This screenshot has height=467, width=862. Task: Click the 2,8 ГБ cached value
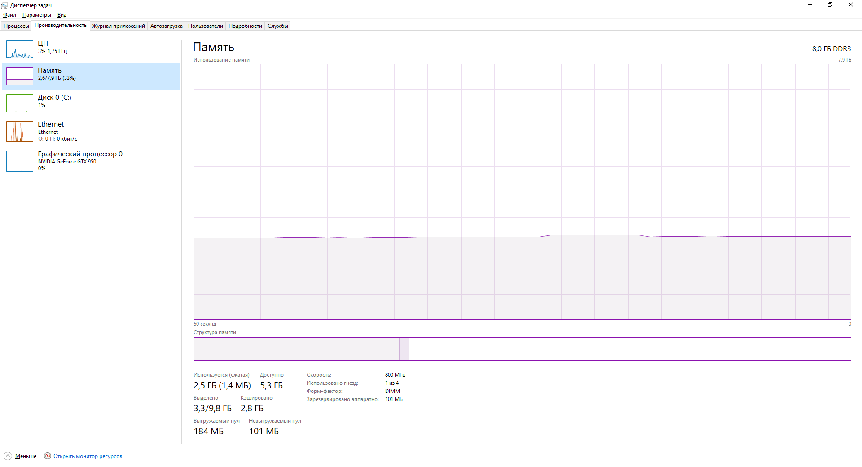pyautogui.click(x=252, y=409)
